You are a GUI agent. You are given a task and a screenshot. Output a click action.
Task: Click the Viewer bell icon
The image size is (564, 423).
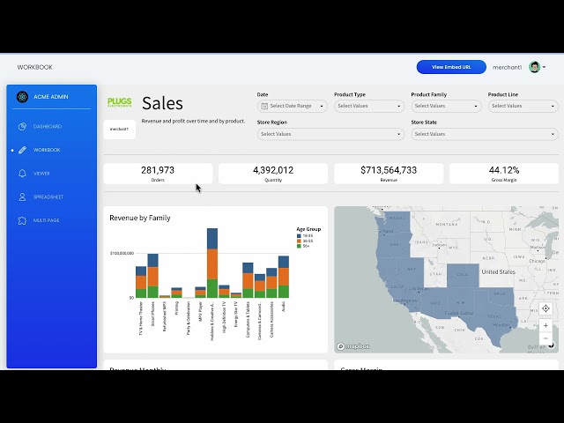22,174
